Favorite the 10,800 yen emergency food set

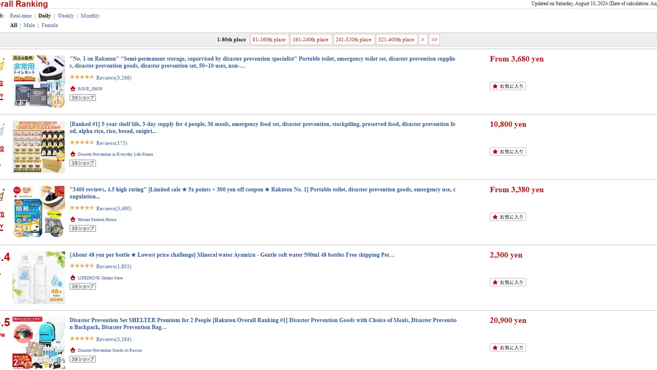tap(508, 152)
